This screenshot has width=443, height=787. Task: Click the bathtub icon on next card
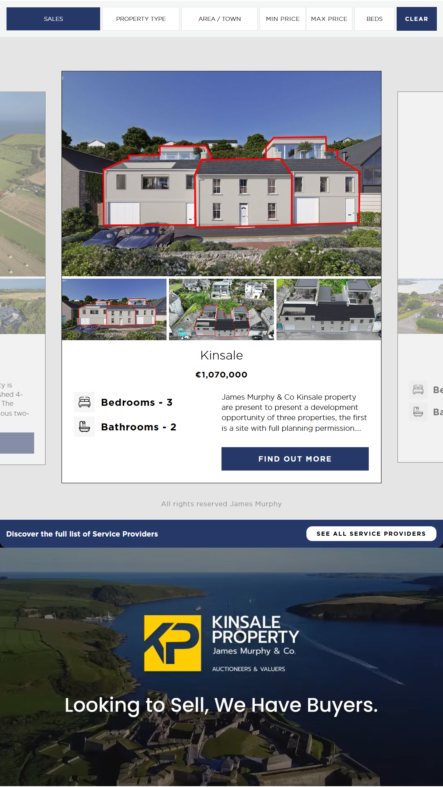[418, 412]
